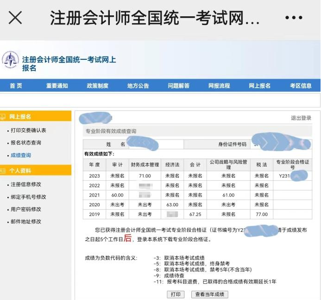
Task: Click the -9: 成绩待查 line
Action: coord(169,275)
